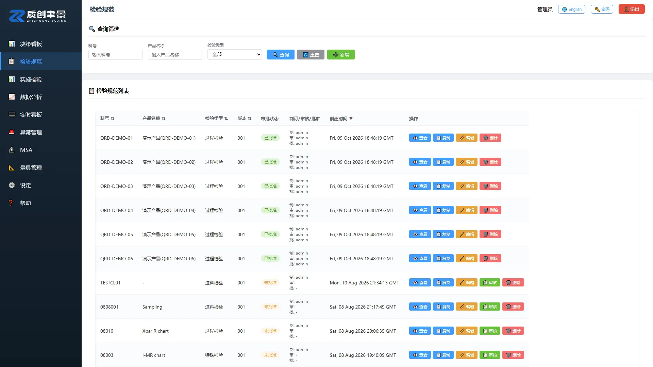Expand the 检验类型 dropdown showing 全部
Viewport: 653px width, 367px height.
point(235,55)
